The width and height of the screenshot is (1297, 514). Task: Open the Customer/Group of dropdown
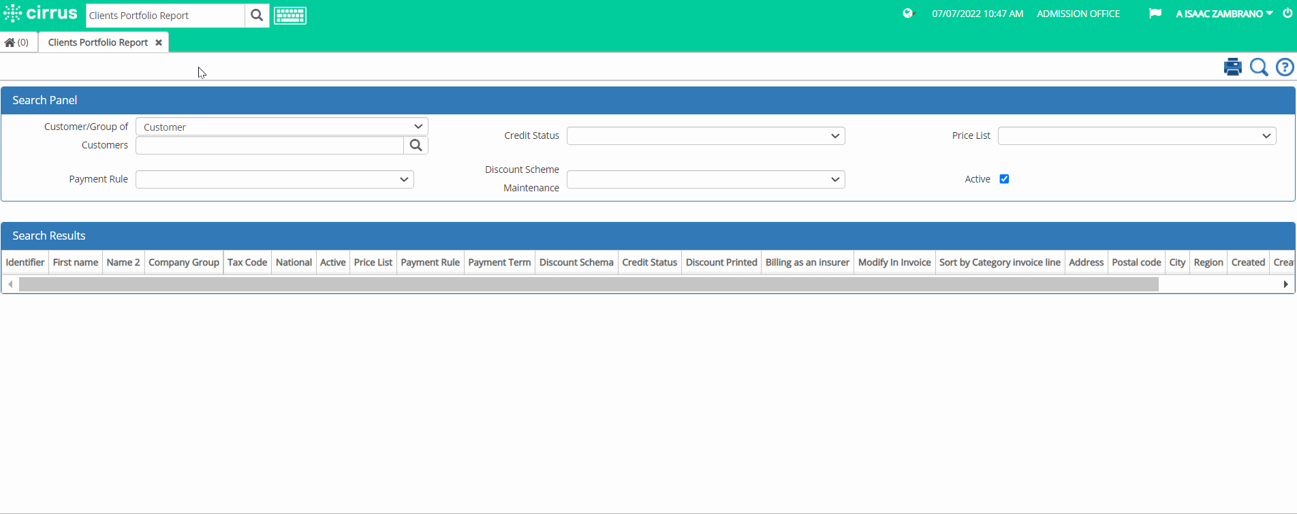[282, 127]
